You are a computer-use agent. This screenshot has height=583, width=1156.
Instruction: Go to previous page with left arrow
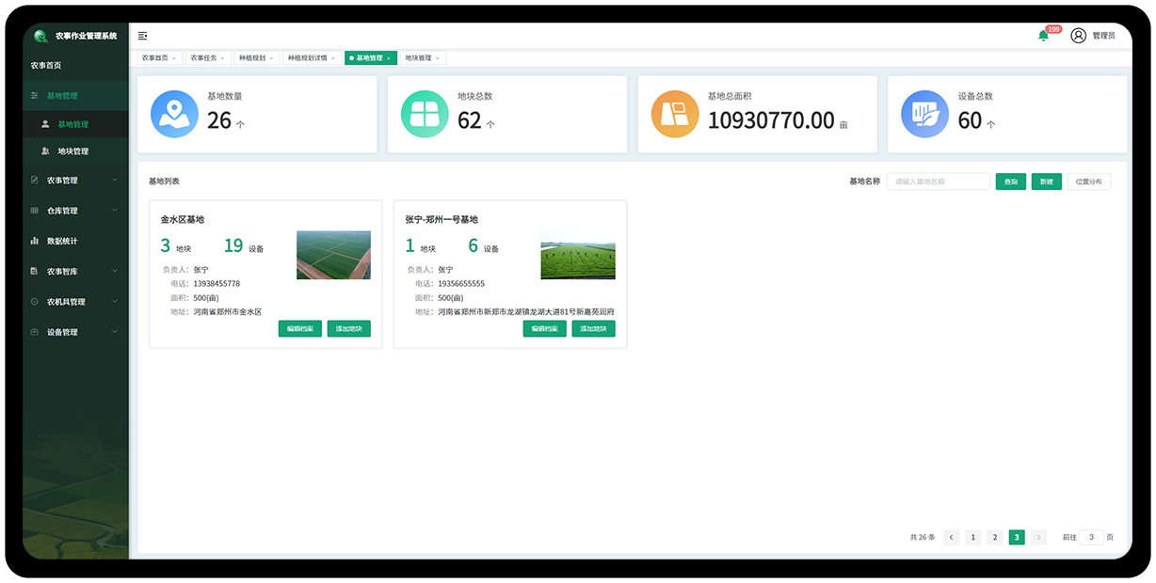point(951,538)
